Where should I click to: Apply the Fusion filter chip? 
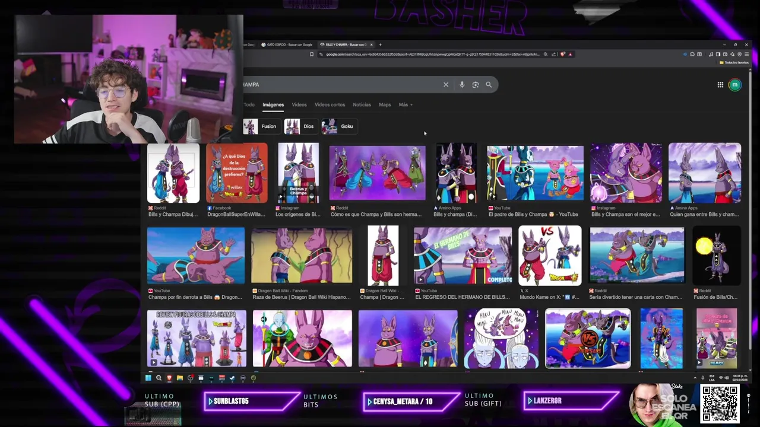261,126
